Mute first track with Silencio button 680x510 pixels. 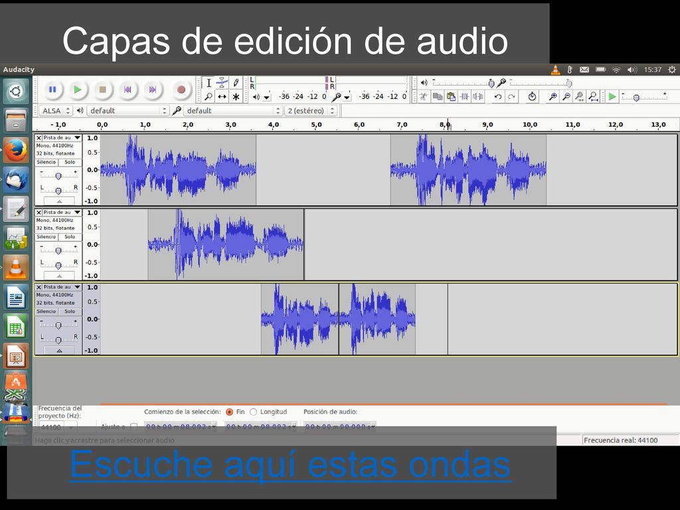(x=46, y=162)
